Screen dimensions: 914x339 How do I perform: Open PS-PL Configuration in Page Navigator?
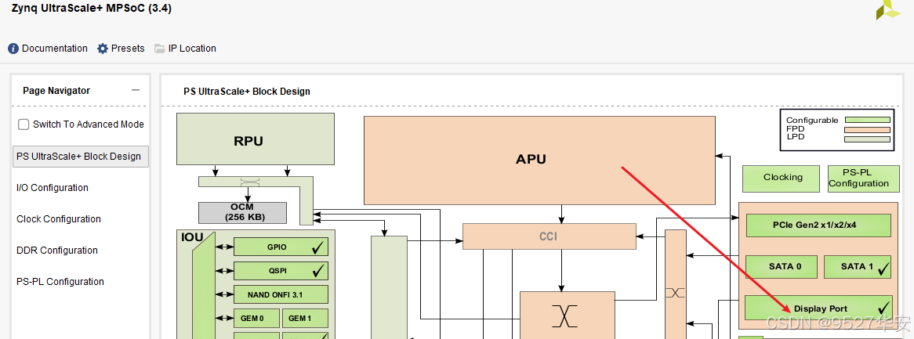(60, 281)
